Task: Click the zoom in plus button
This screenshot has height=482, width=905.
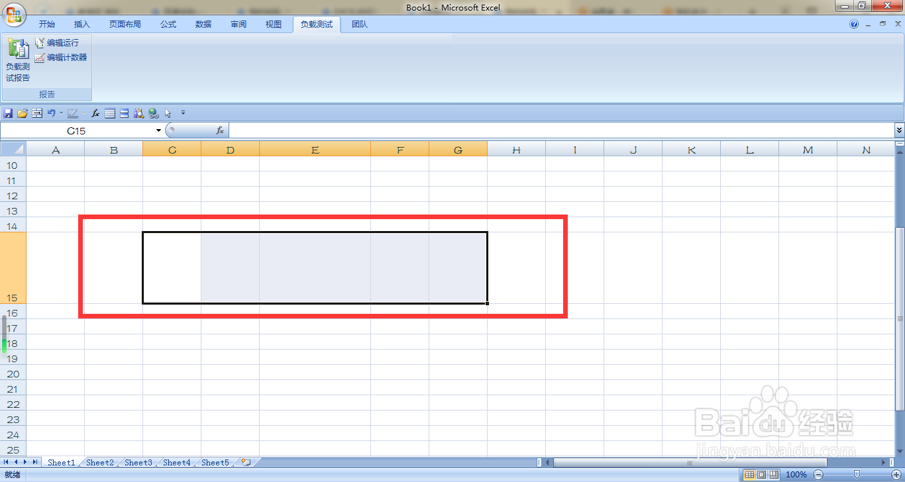Action: pyautogui.click(x=896, y=475)
